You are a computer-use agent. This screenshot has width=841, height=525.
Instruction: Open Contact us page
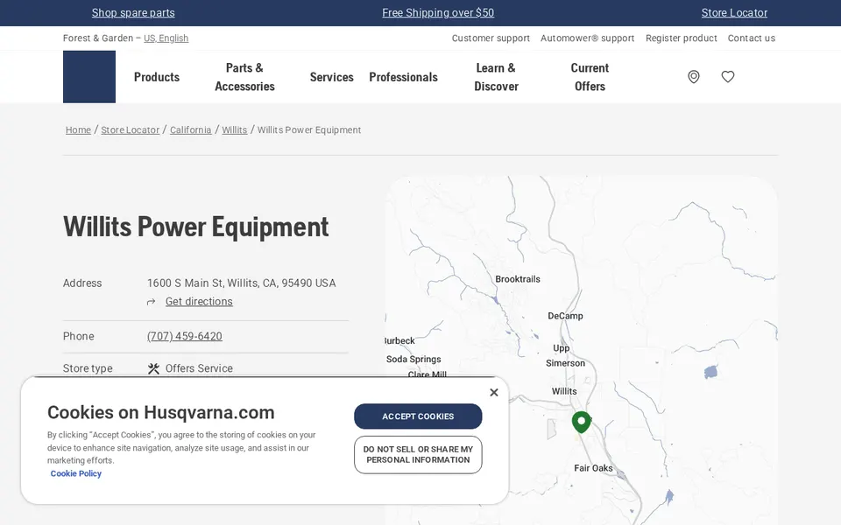coord(752,38)
